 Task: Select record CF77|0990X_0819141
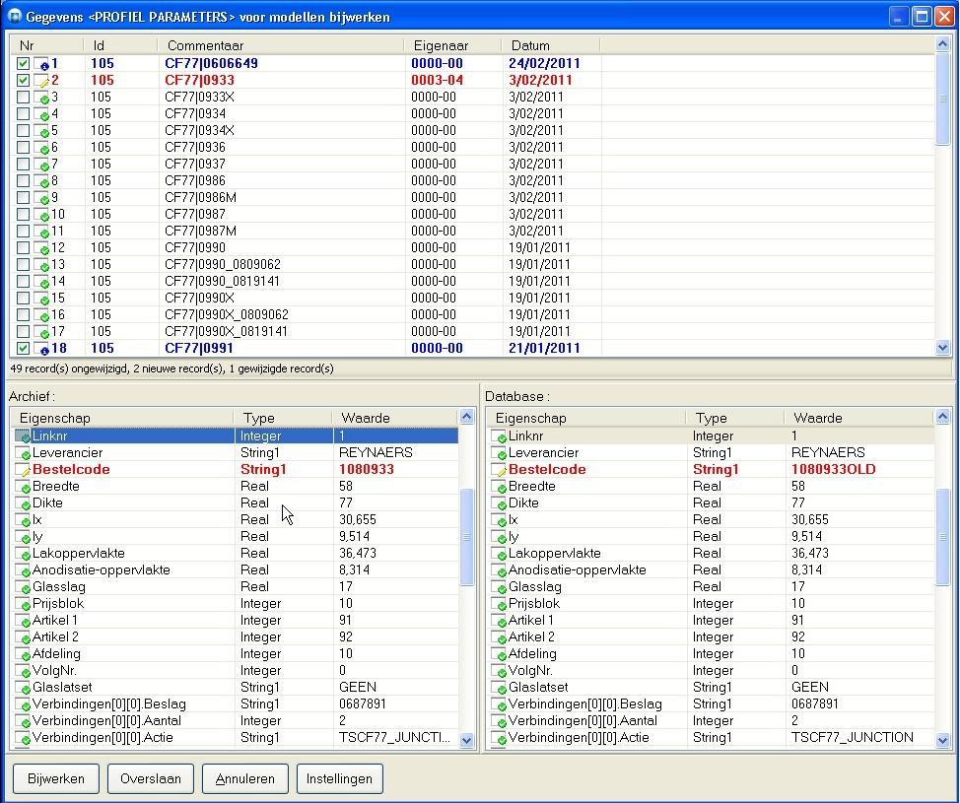click(x=226, y=332)
